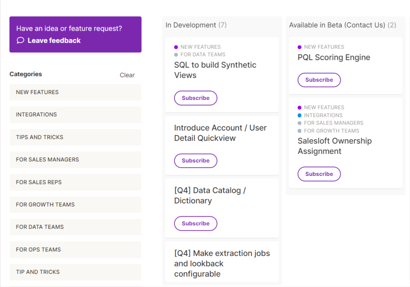410x287 pixels.
Task: Open the PQL Scoring Engine card
Action: pyautogui.click(x=333, y=57)
